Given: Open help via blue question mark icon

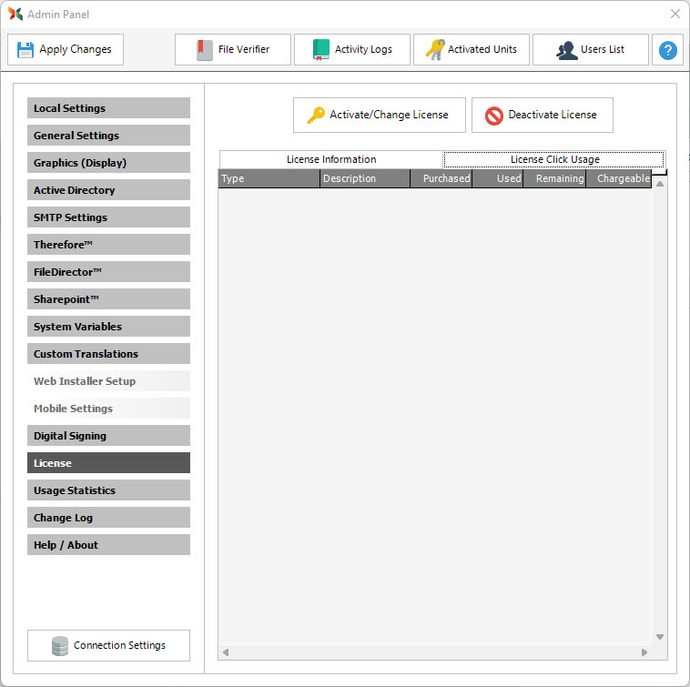Looking at the screenshot, I should (667, 50).
